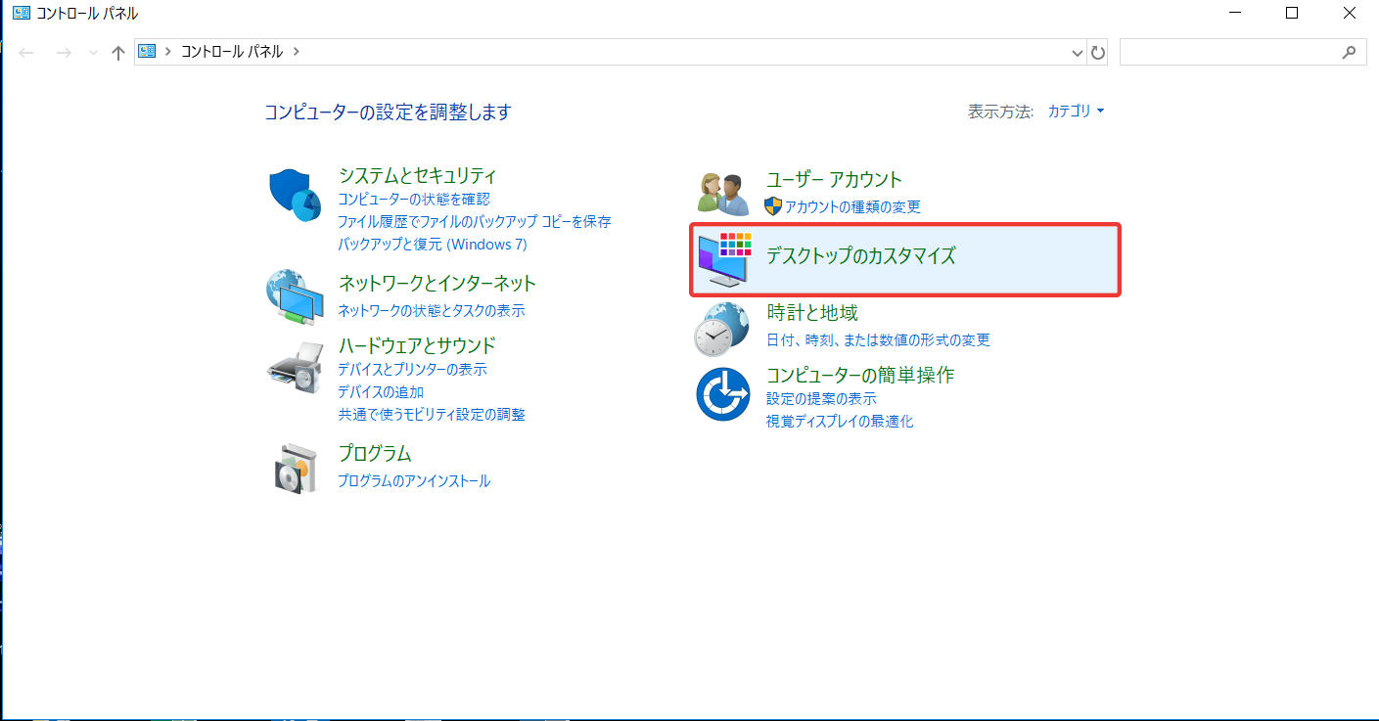Click the refresh button beside address bar
The image size is (1379, 721).
coord(1098,53)
